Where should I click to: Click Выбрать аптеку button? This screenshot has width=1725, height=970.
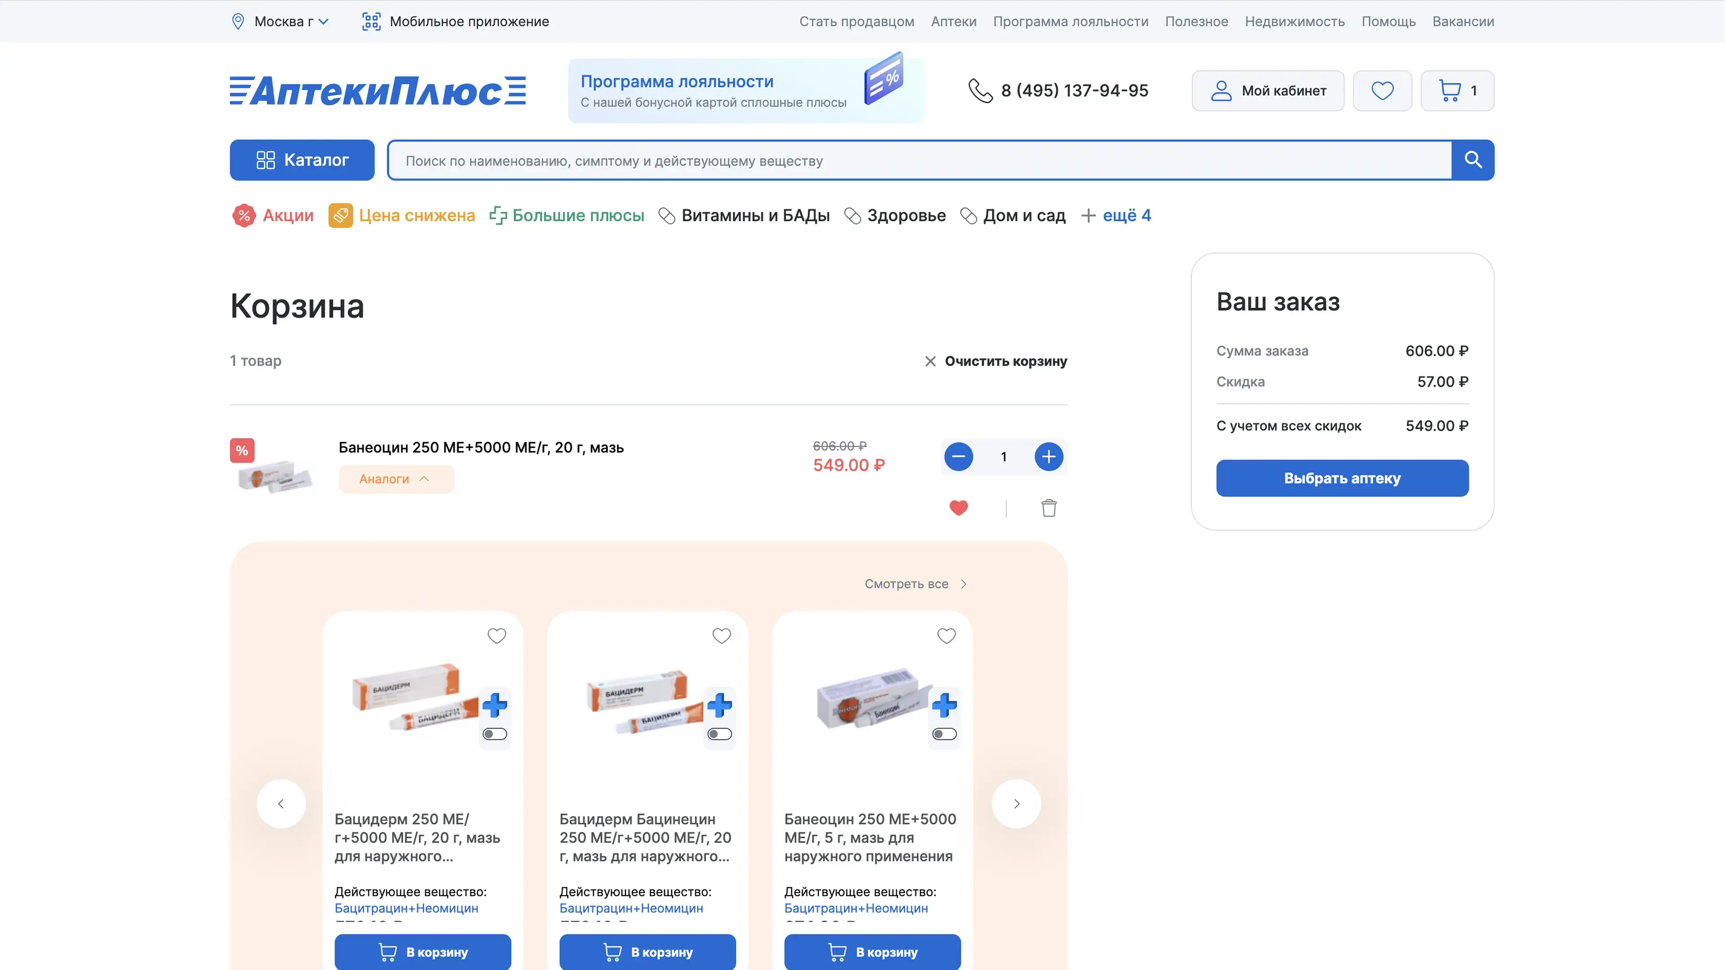(x=1342, y=478)
